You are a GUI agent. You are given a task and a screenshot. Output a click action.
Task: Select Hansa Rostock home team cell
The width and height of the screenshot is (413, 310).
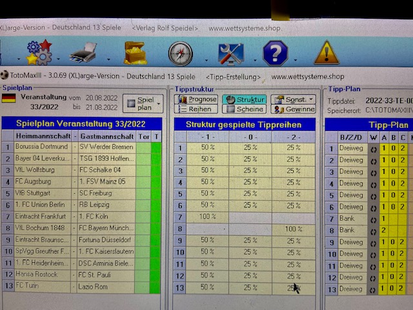[x=43, y=274]
